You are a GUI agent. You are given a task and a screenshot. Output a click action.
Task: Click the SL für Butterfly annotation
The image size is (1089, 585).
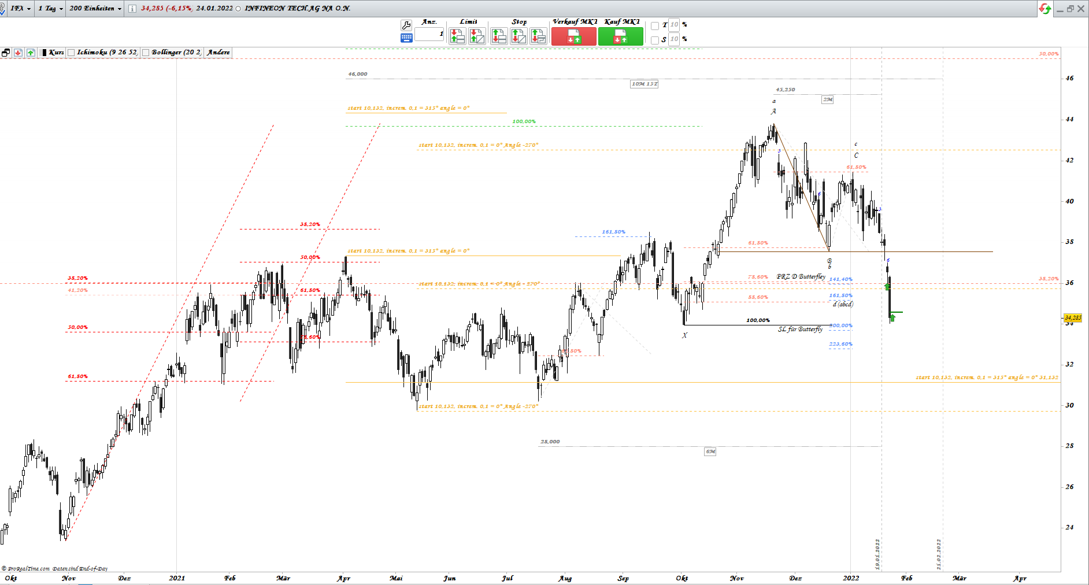[x=800, y=329]
